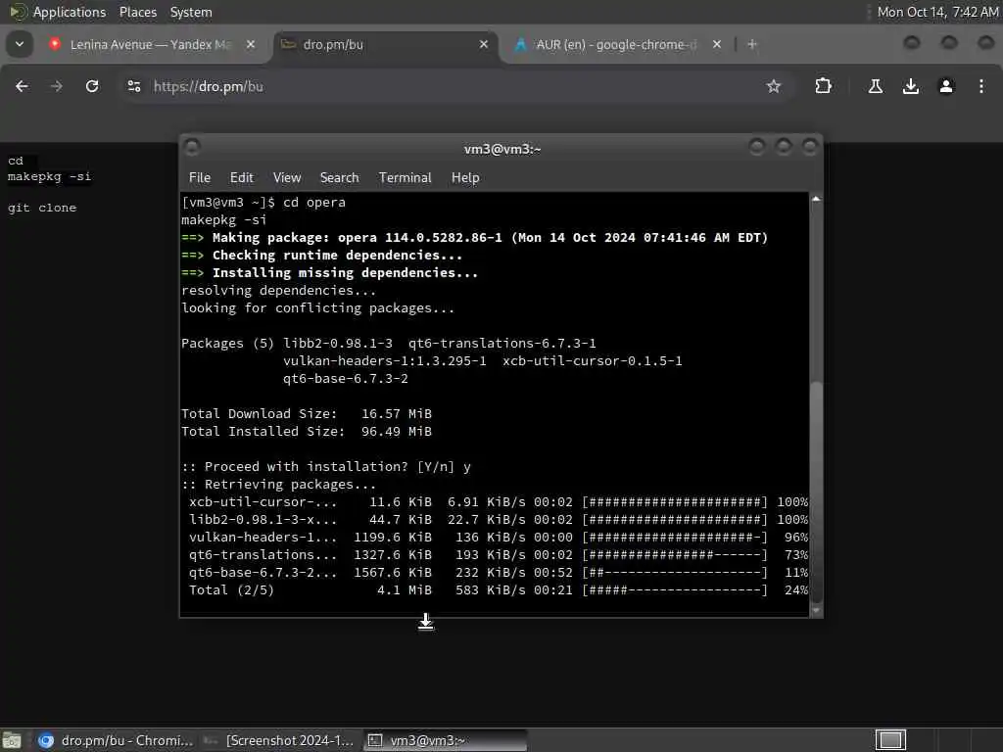This screenshot has width=1003, height=752.
Task: Click show desktop icon in taskbar
Action: coord(12,740)
